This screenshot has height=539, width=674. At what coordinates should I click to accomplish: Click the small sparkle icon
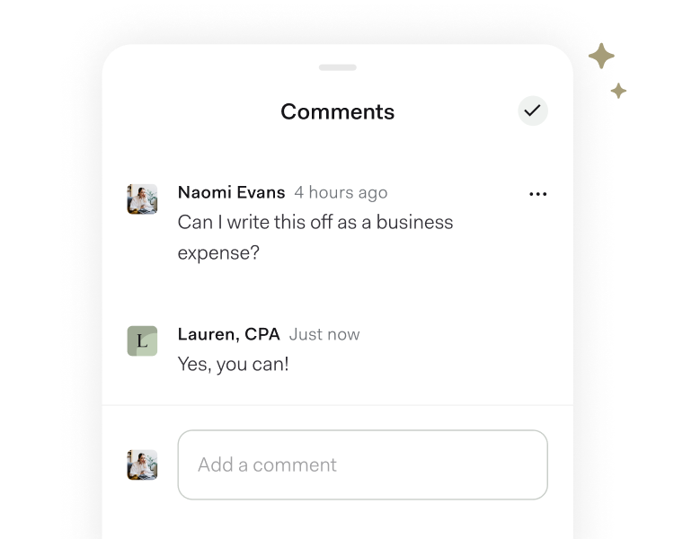coord(618,91)
